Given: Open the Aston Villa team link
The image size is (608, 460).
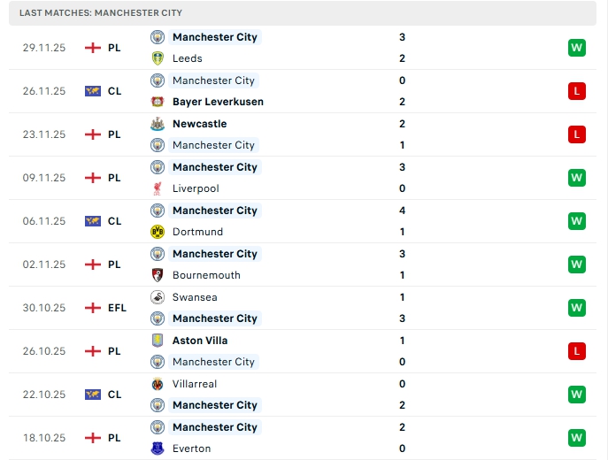Looking at the screenshot, I should 200,341.
